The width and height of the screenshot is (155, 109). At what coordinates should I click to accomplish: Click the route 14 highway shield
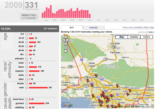pos(106,59)
